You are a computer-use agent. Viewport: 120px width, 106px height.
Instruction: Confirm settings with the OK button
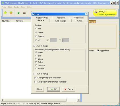53,89
